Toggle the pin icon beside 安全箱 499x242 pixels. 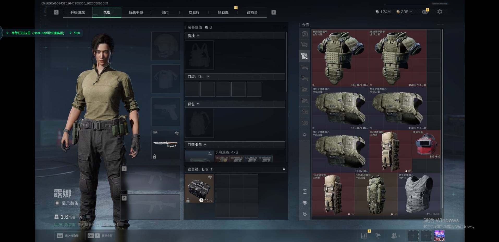coord(284,169)
